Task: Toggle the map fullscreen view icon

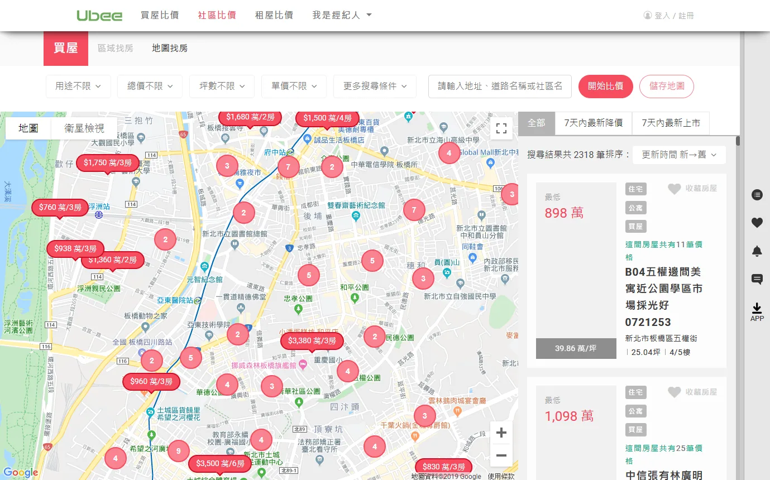Action: (x=501, y=128)
